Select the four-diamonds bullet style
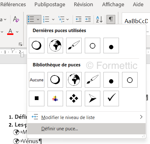The height and width of the screenshot is (144, 150). (x=74, y=98)
